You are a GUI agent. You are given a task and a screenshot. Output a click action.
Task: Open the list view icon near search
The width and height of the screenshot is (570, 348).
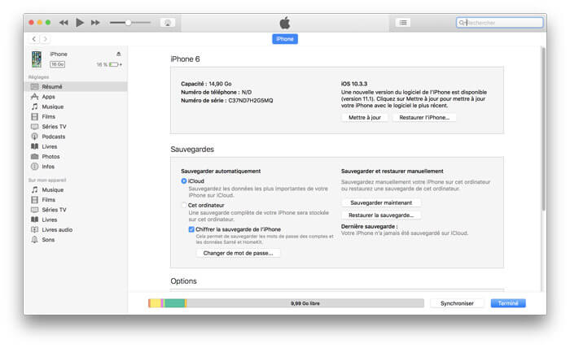402,23
